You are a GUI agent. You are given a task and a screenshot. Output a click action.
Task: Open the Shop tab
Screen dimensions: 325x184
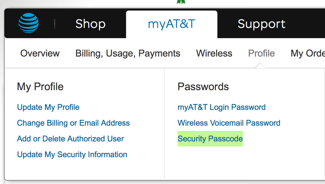coord(90,24)
